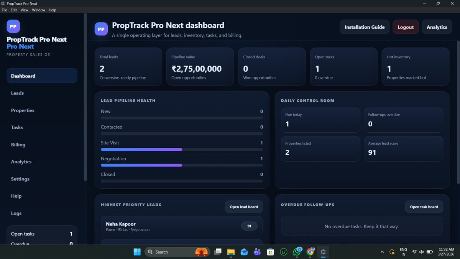The height and width of the screenshot is (259, 460).
Task: Click the Installation Guide button
Action: [x=365, y=27]
